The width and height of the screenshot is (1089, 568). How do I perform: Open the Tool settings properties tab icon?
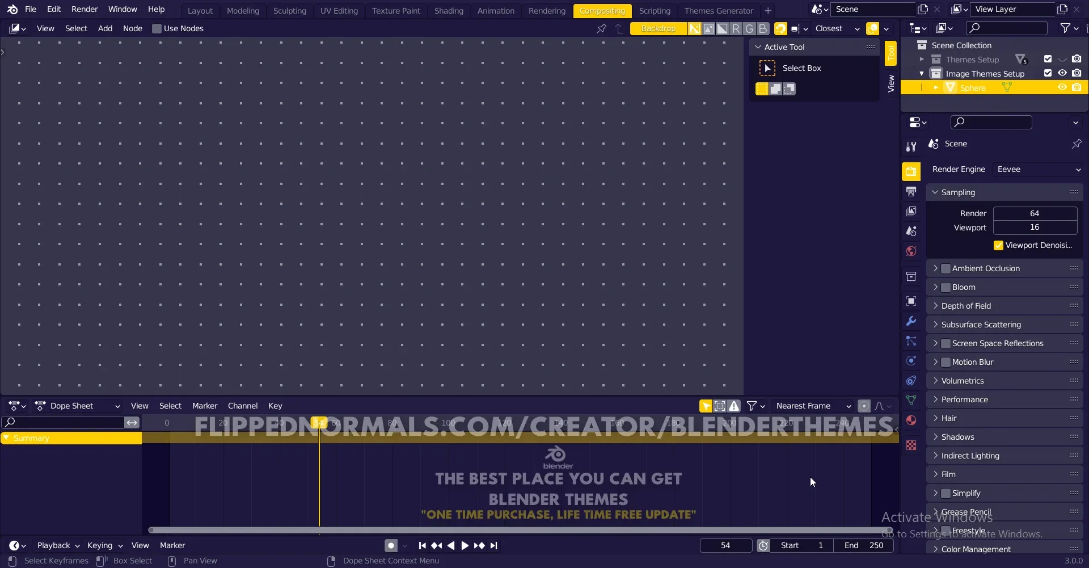click(911, 146)
